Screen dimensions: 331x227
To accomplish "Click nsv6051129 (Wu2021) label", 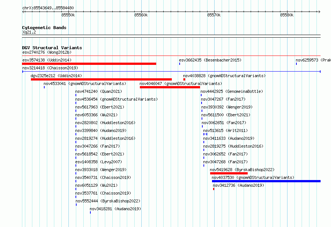I will tap(96, 185).
